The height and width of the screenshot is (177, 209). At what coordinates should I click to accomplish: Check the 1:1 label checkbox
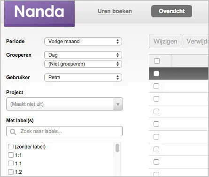pyautogui.click(x=11, y=155)
